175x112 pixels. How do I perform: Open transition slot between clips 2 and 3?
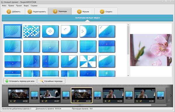click(x=66, y=95)
